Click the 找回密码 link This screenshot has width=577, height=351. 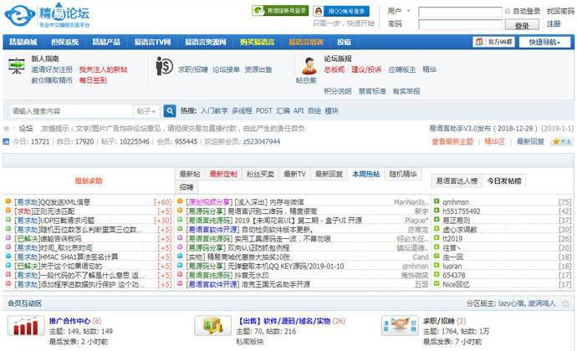tap(560, 12)
